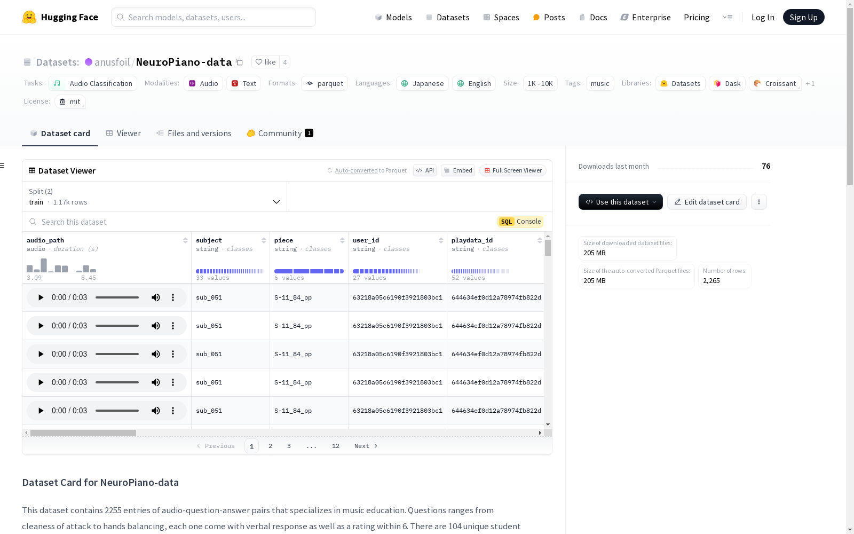
Task: Open audio options in the second table row
Action: (x=173, y=326)
